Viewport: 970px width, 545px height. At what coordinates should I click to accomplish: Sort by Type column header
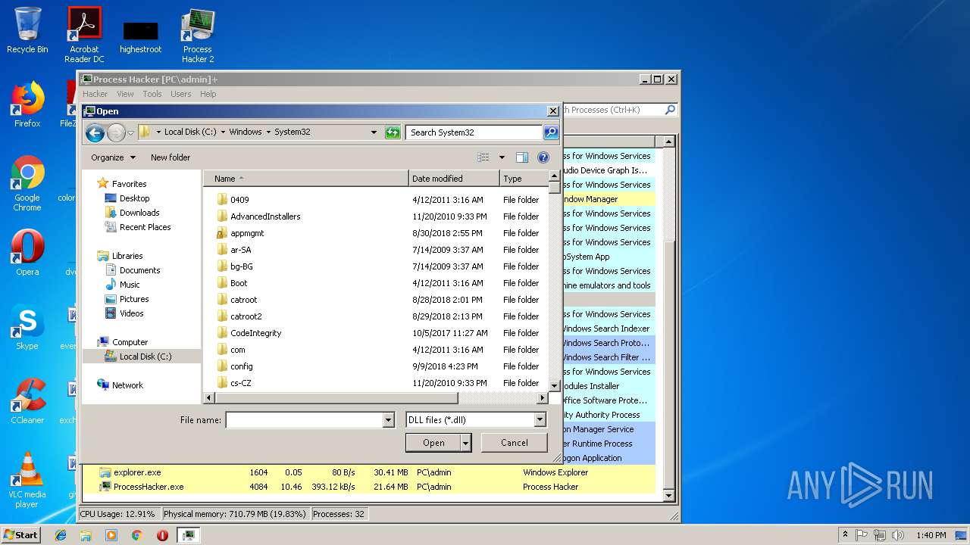pos(524,179)
